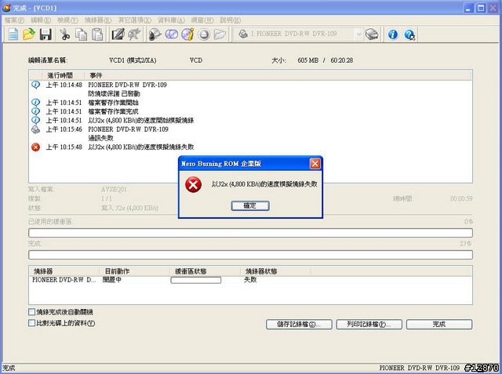Toggle 比對光碟上的資料 checkbox

31,323
